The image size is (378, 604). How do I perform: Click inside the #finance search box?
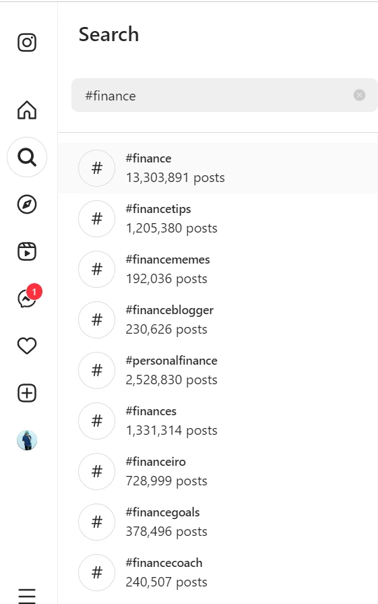pyautogui.click(x=224, y=95)
